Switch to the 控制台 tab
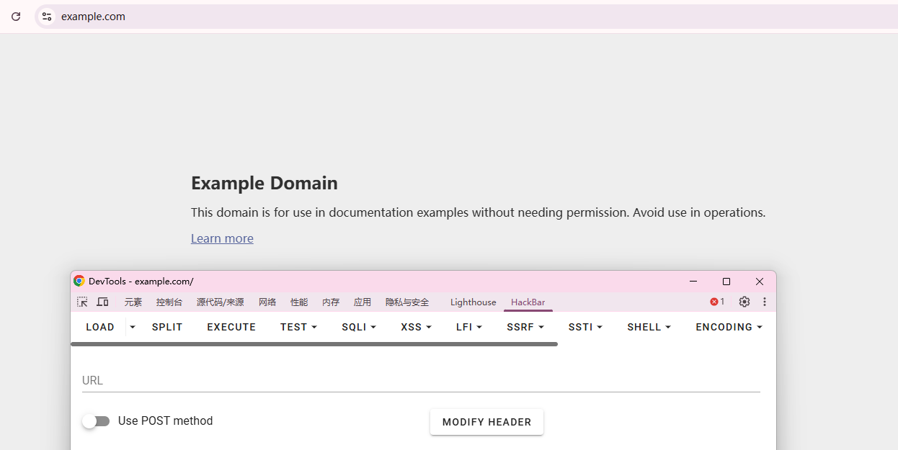This screenshot has height=450, width=898. [169, 302]
